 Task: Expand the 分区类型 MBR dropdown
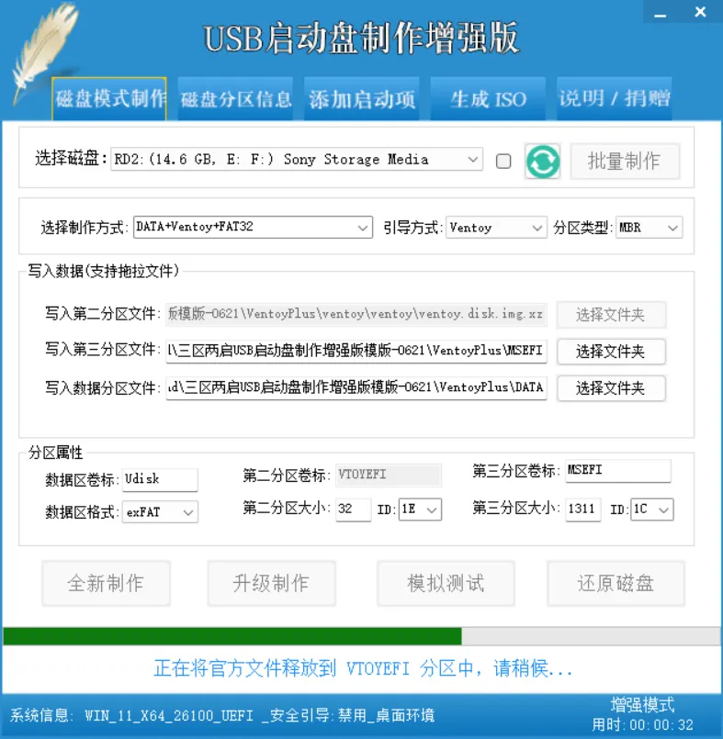(649, 228)
